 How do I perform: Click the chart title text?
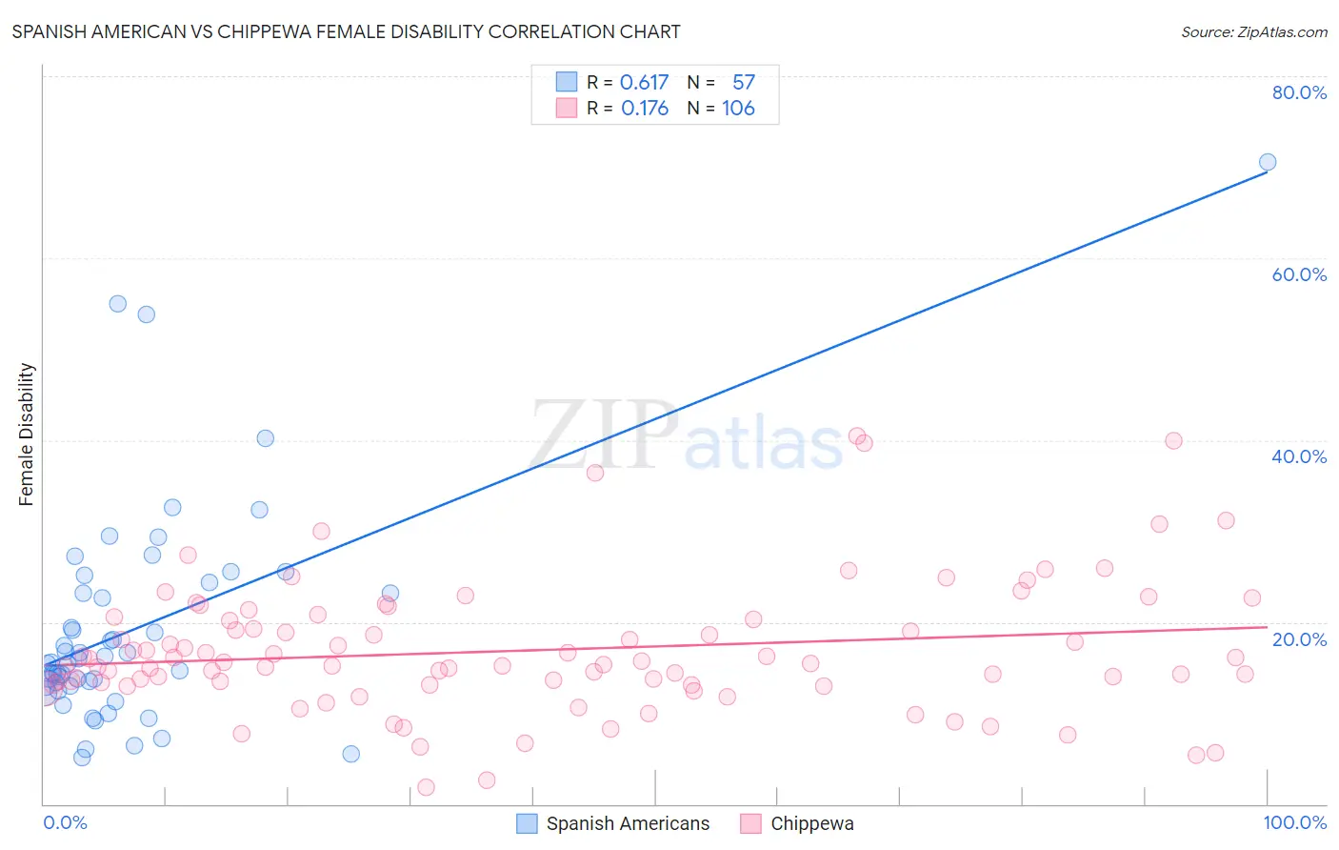pyautogui.click(x=346, y=31)
